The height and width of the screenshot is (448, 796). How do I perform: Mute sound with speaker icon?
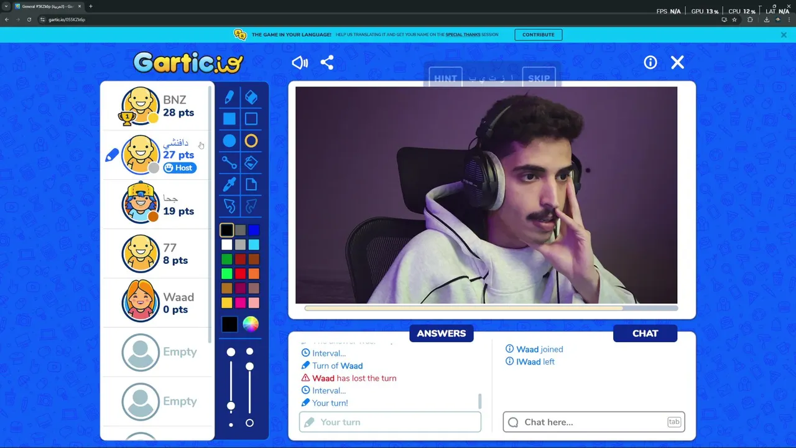(300, 62)
